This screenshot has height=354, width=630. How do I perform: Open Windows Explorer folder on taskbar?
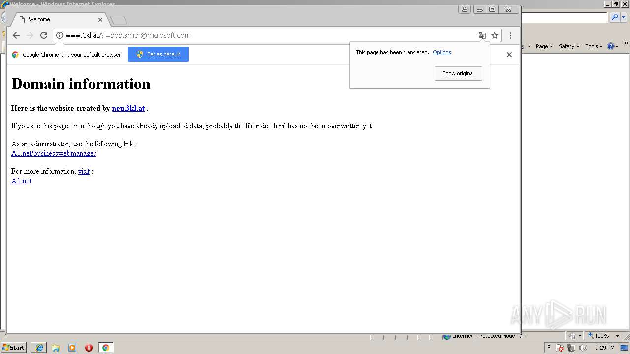[x=56, y=348]
